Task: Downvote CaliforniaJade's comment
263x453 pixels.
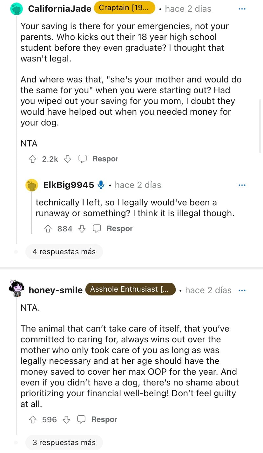Action: [68, 159]
